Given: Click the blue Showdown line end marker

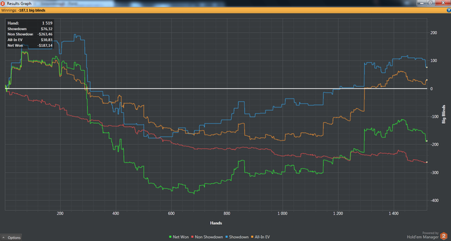Looking at the screenshot, I should point(427,67).
